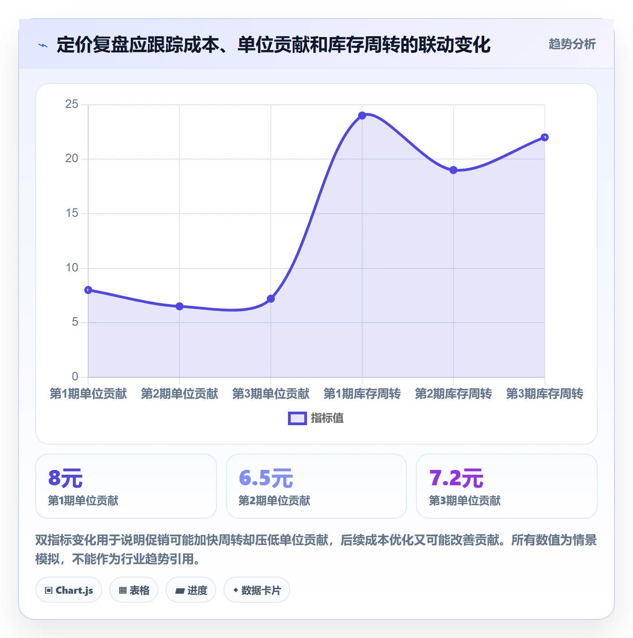Viewport: 633px width, 638px height.
Task: Click the grid icon in the 表格 chip
Action: coord(123,591)
